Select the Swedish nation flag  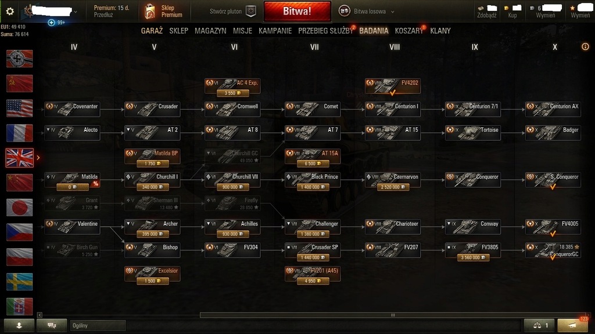[x=19, y=281]
